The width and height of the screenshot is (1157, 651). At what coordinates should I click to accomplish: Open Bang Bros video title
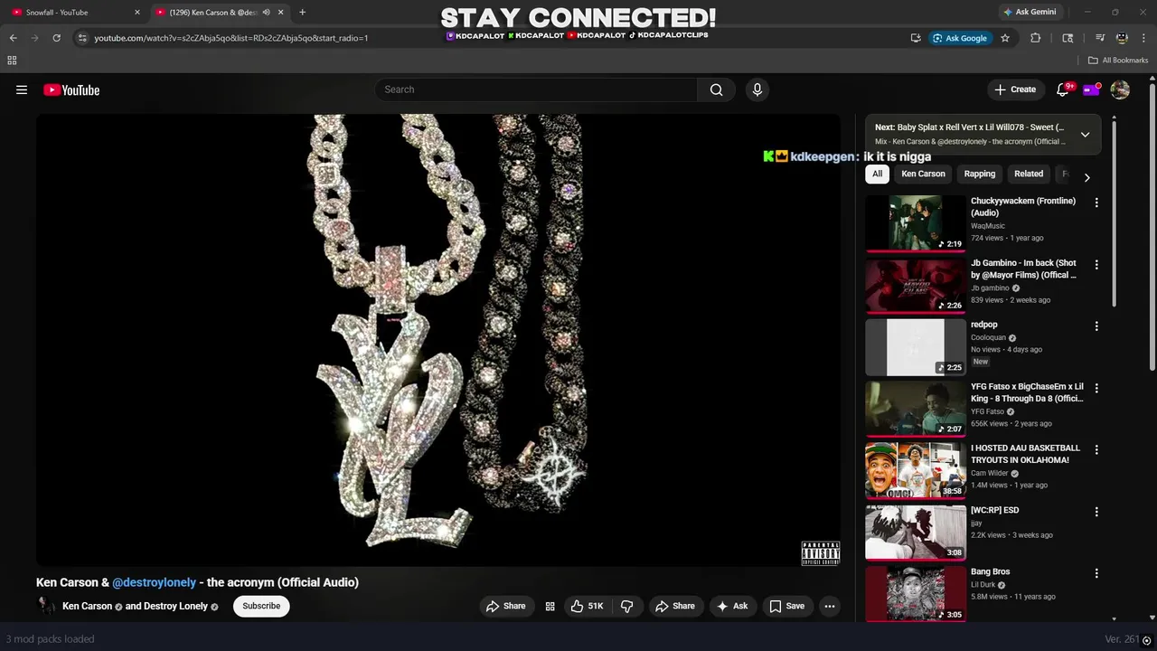pos(991,571)
